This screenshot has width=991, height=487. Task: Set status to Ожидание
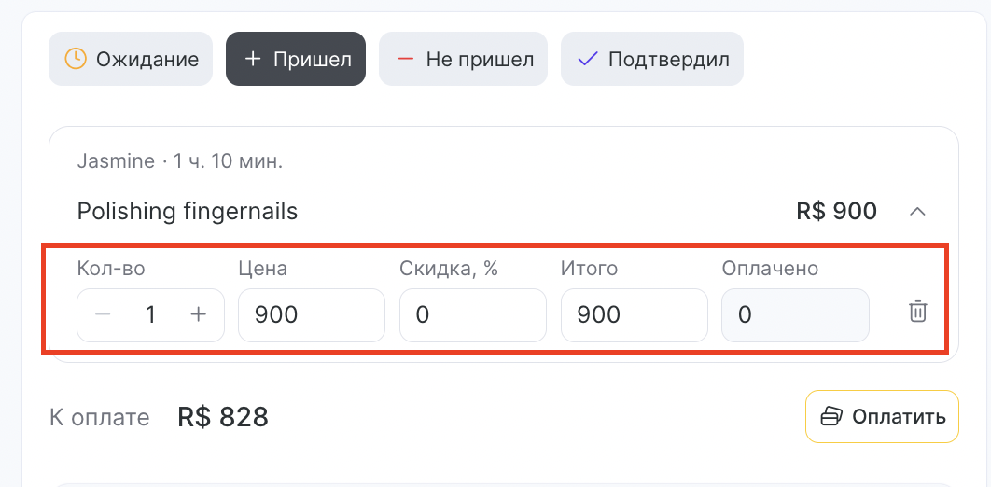click(x=131, y=59)
